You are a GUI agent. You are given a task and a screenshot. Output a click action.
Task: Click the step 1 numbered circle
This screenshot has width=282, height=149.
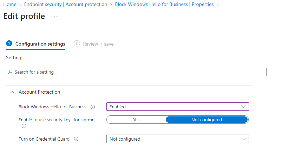[x=9, y=43]
